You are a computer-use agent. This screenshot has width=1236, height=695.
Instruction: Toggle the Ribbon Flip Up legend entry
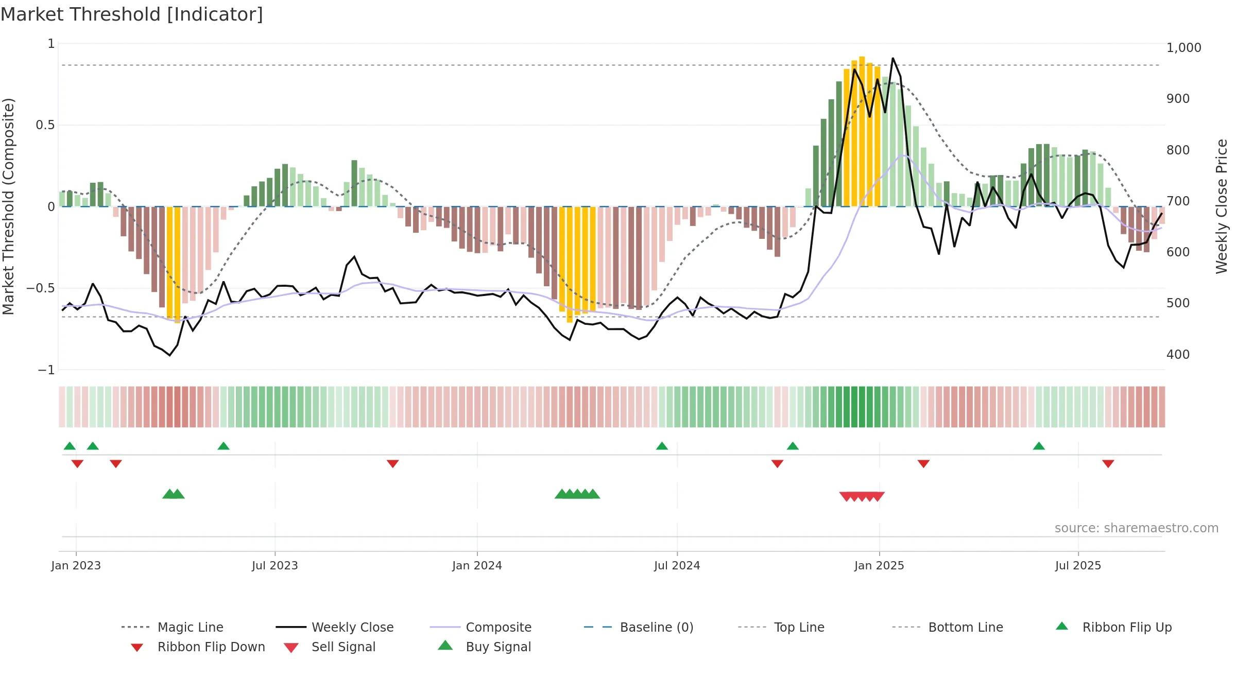pos(1113,627)
